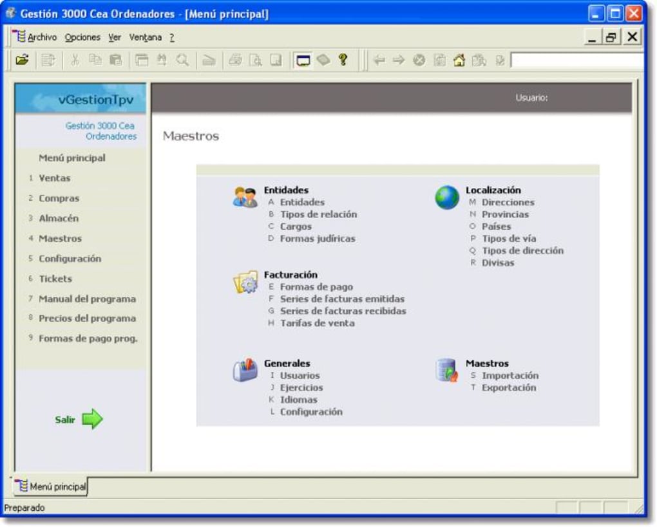Click the binoculars find icon
Viewport: 657px width, 527px height.
(x=162, y=60)
